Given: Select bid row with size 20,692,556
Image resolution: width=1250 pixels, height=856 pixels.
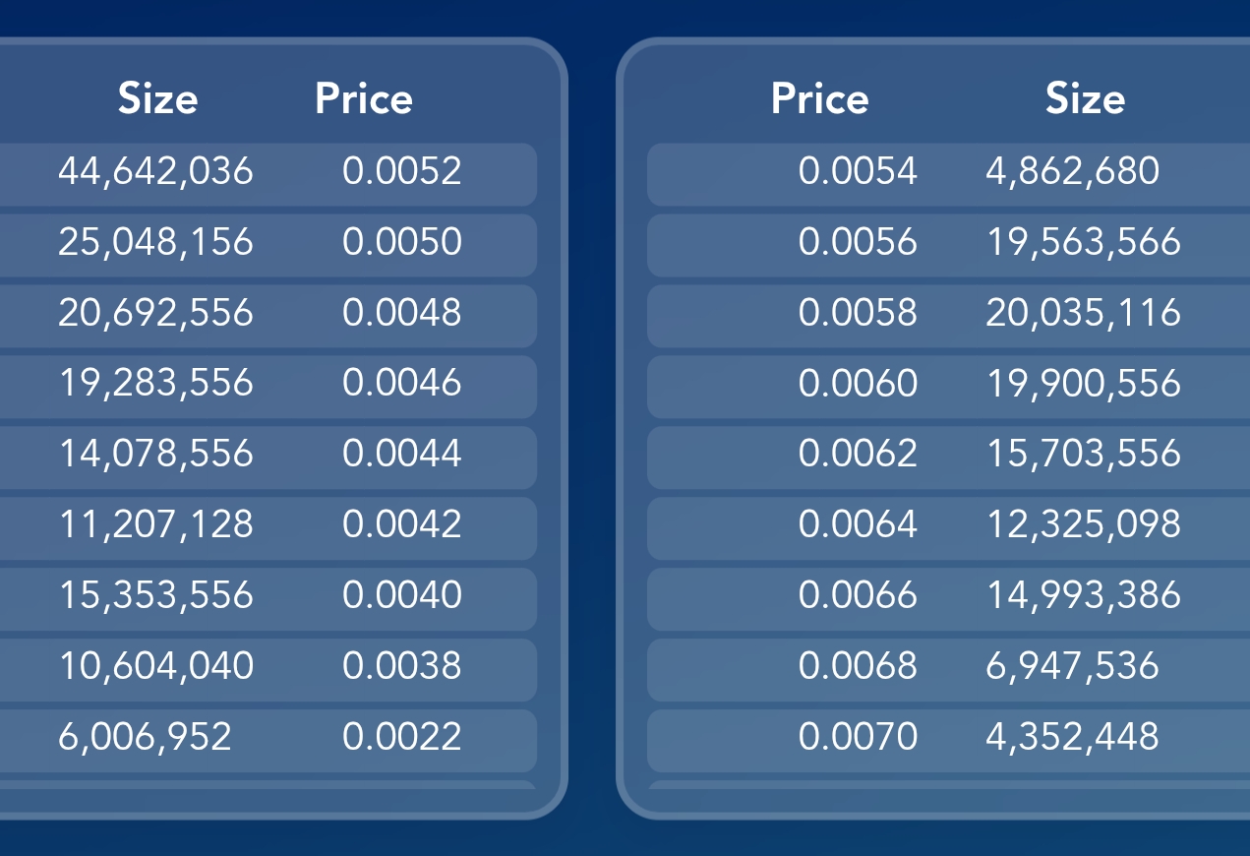Looking at the screenshot, I should point(268,316).
